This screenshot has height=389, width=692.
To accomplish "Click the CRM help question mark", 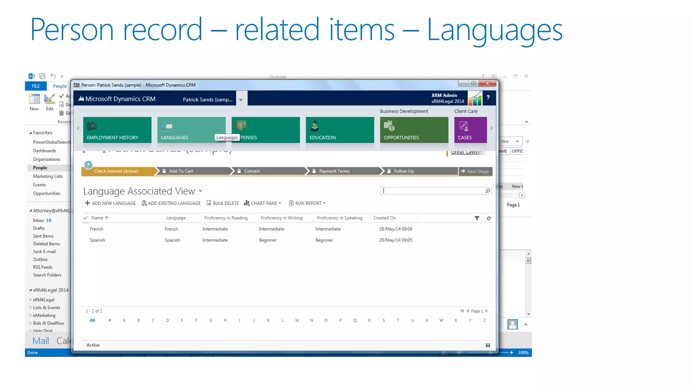I will coord(488,98).
